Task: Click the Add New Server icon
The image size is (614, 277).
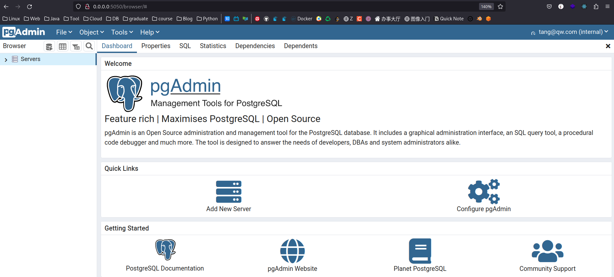Action: [x=229, y=191]
